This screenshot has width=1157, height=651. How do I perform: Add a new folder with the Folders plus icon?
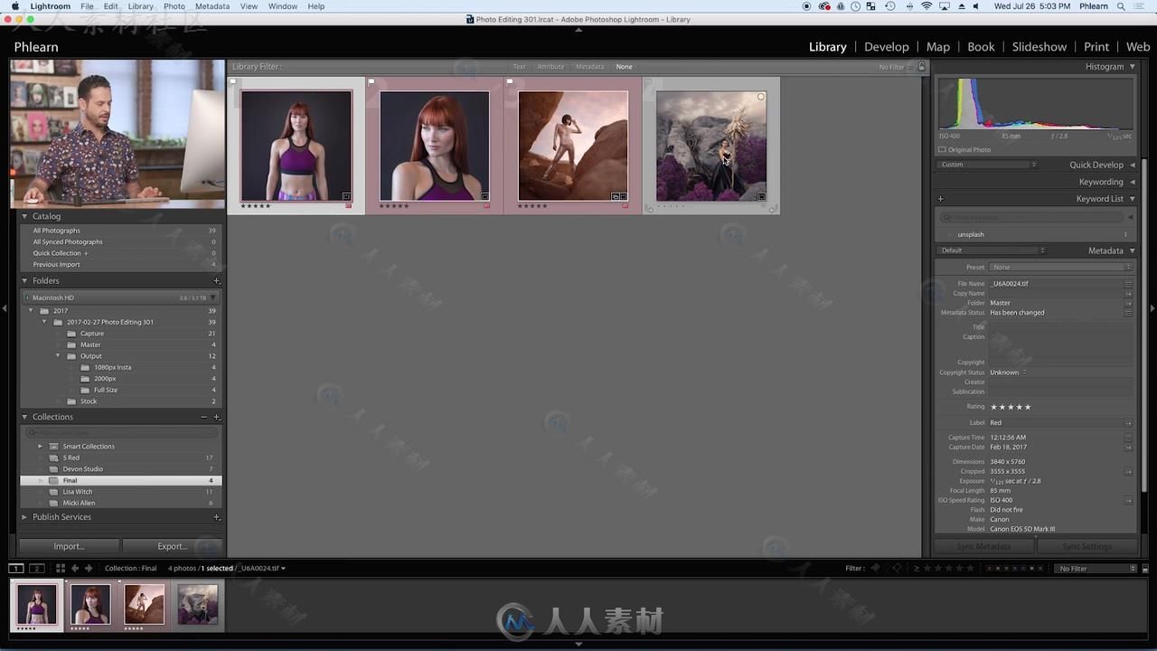[x=216, y=281]
